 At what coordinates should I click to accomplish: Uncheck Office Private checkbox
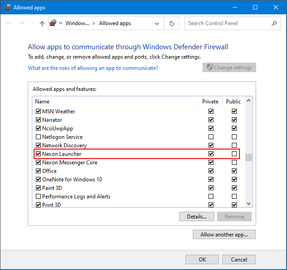coord(211,171)
